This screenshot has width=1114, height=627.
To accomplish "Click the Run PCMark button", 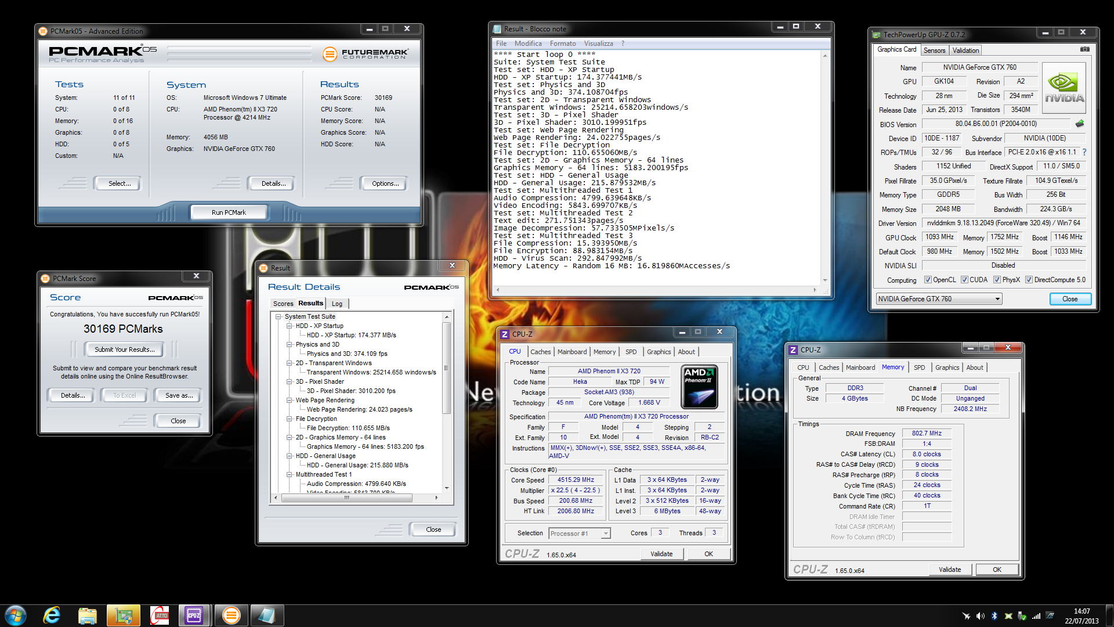I will click(x=229, y=212).
